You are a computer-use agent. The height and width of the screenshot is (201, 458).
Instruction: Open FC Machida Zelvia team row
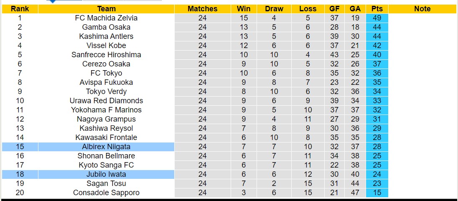pyautogui.click(x=106, y=18)
